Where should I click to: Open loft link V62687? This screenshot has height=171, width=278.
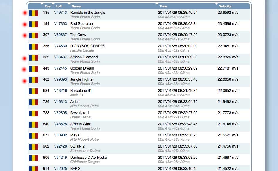coord(61,35)
